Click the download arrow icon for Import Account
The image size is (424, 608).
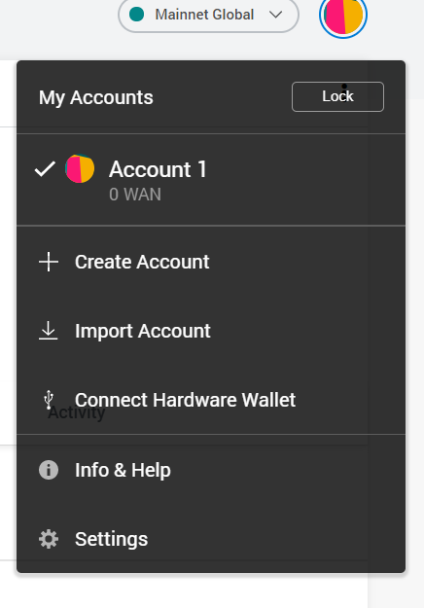(49, 331)
